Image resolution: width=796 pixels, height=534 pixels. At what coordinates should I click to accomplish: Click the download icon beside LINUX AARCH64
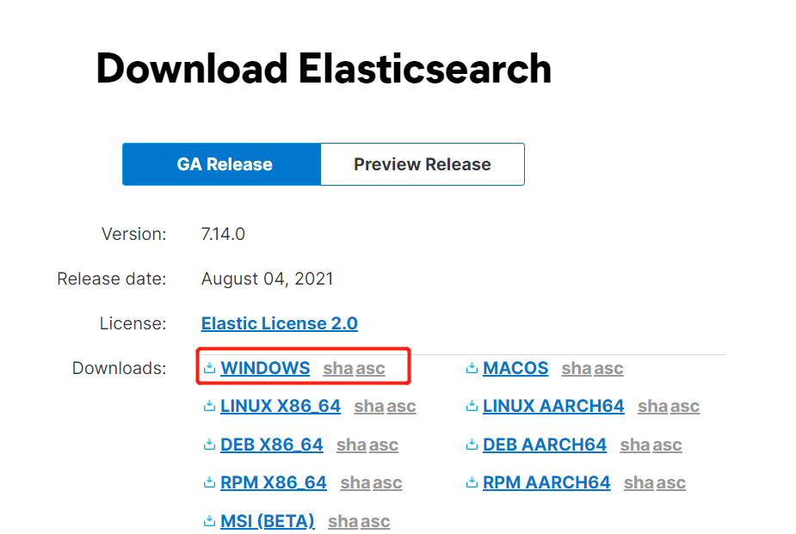[472, 406]
